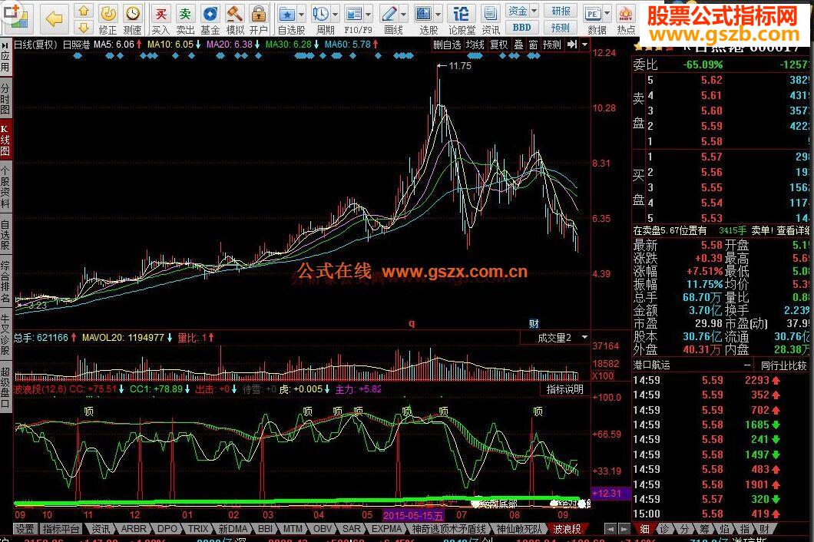Click the 修正 correction icon

108,18
